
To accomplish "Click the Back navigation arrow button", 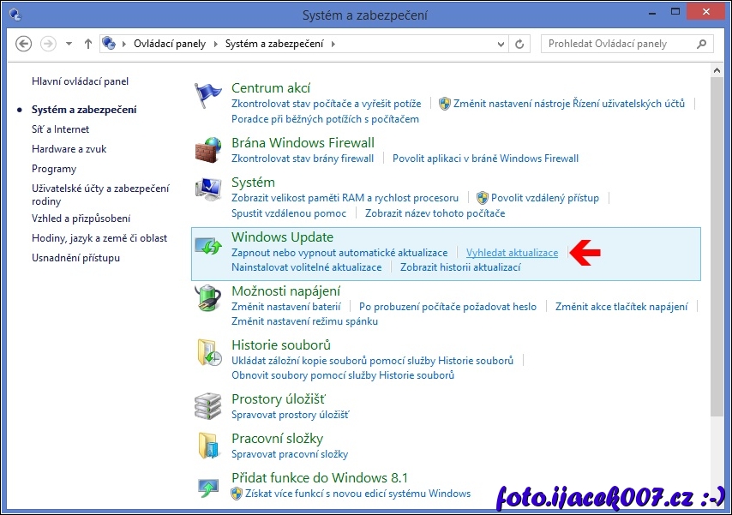I will coord(24,44).
